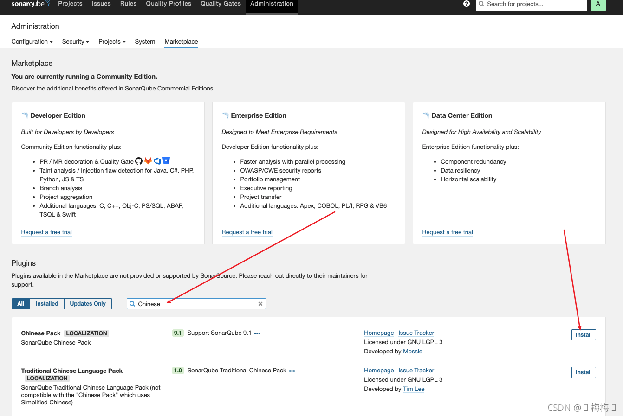Click 'Executive reporting' list item

pyautogui.click(x=266, y=188)
